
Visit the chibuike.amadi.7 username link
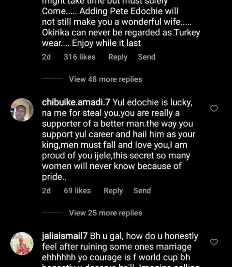[x=76, y=102]
